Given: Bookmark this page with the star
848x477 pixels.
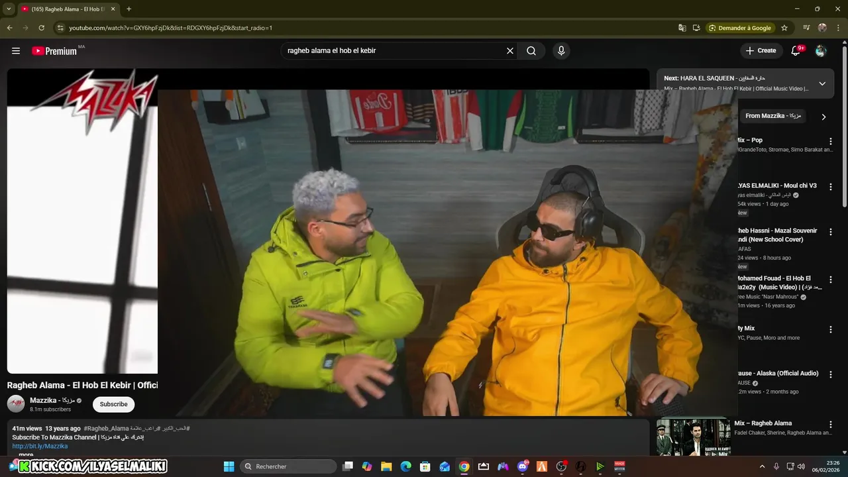Looking at the screenshot, I should pos(784,28).
